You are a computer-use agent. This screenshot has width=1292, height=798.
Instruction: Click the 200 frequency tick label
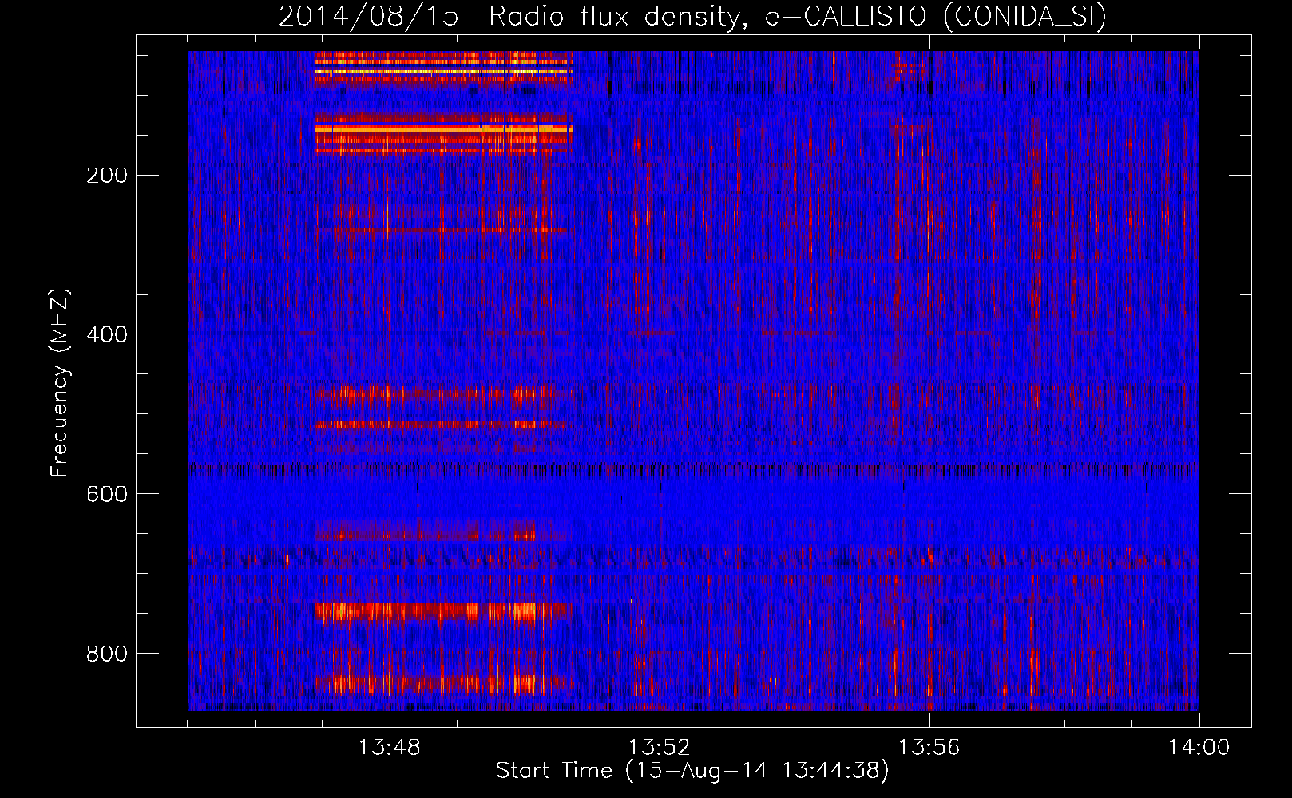point(107,176)
